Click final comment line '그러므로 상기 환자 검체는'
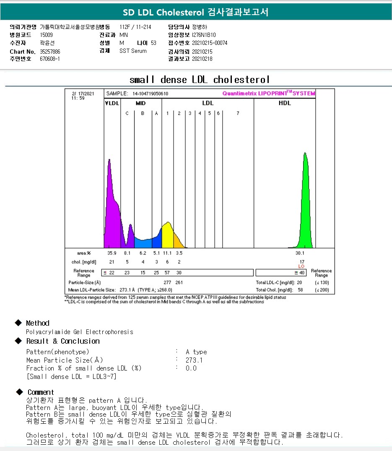 pyautogui.click(x=155, y=442)
